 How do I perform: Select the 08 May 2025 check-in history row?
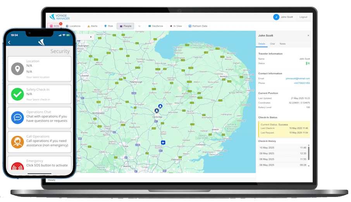tap(283, 160)
